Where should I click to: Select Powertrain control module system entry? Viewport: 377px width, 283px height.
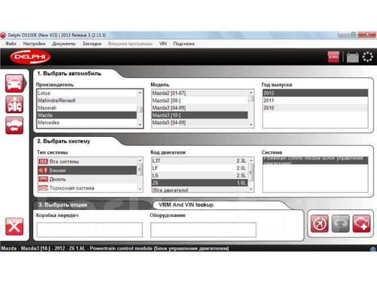pos(315,160)
